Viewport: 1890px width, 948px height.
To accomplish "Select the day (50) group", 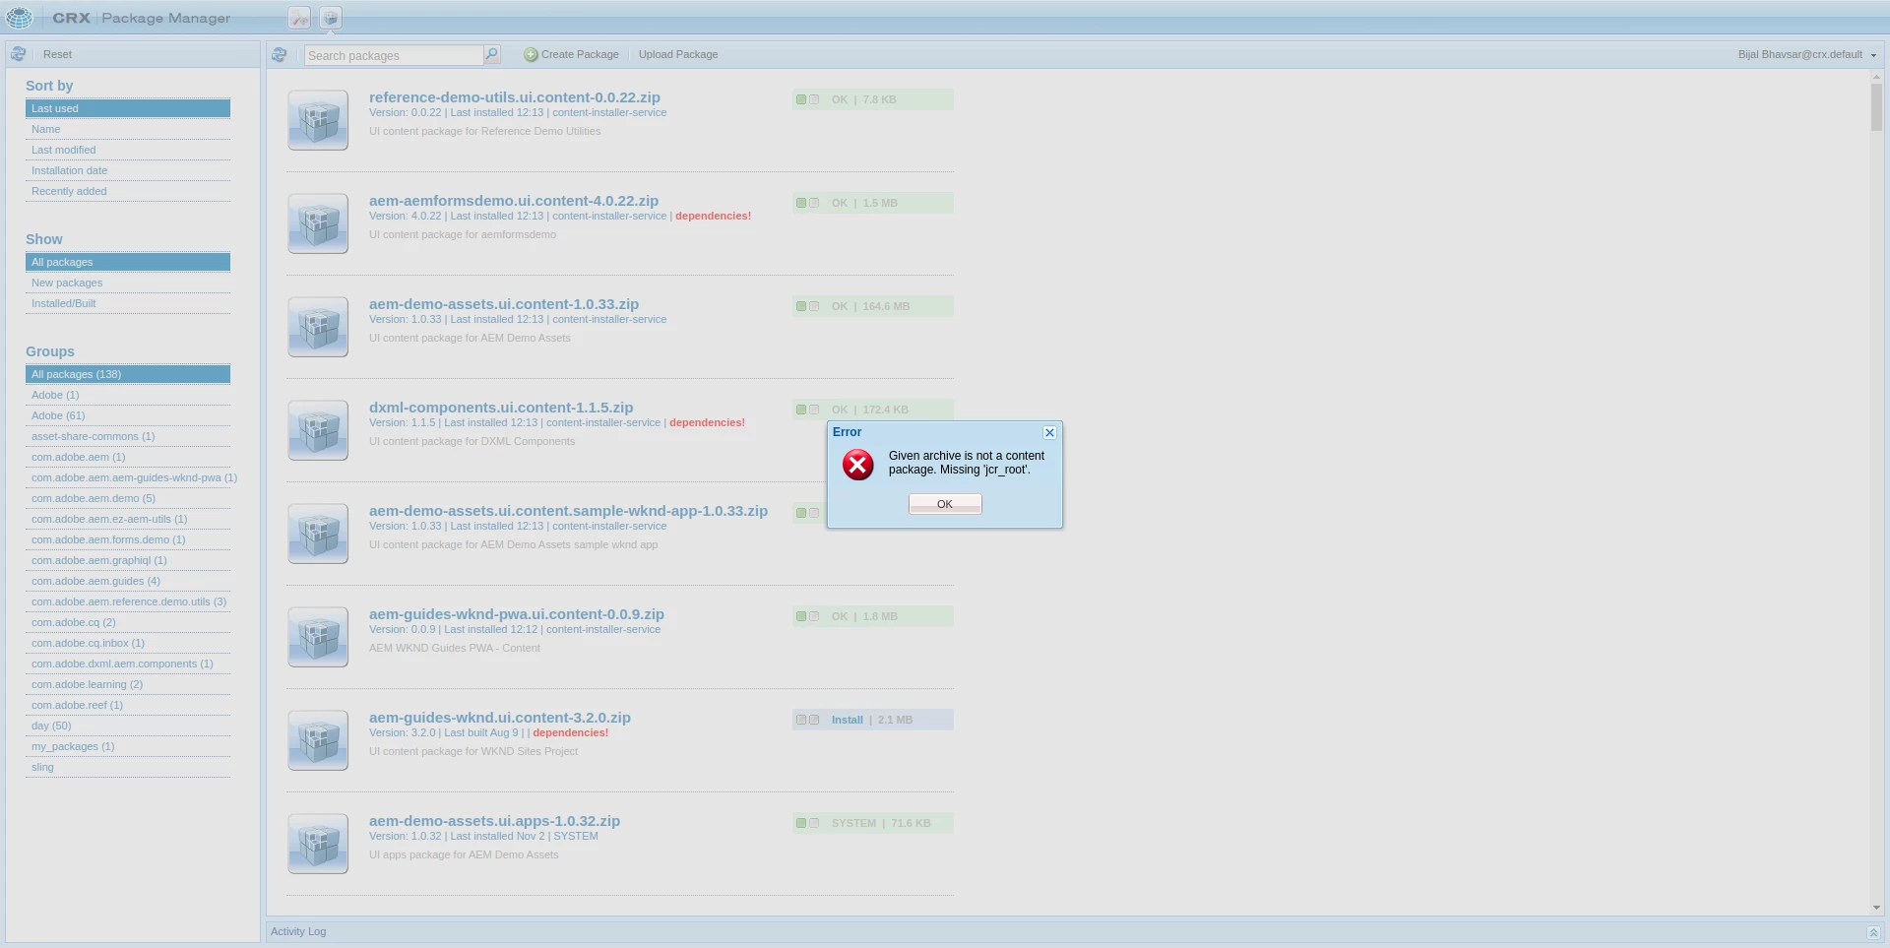I will [x=128, y=726].
